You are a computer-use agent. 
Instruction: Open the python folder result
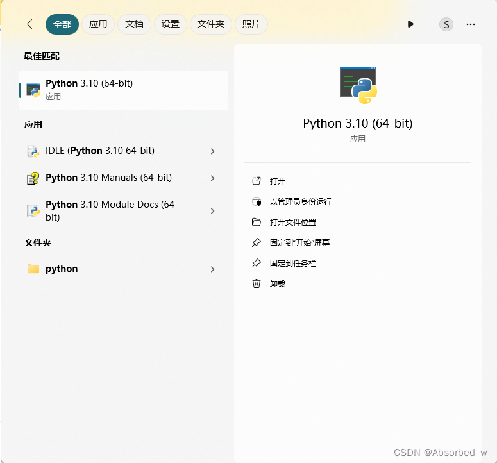click(x=62, y=269)
